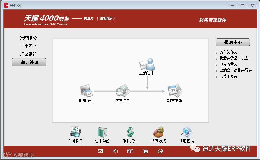Click chevron beside 资产负债表
The width and height of the screenshot is (260, 160).
[216, 53]
